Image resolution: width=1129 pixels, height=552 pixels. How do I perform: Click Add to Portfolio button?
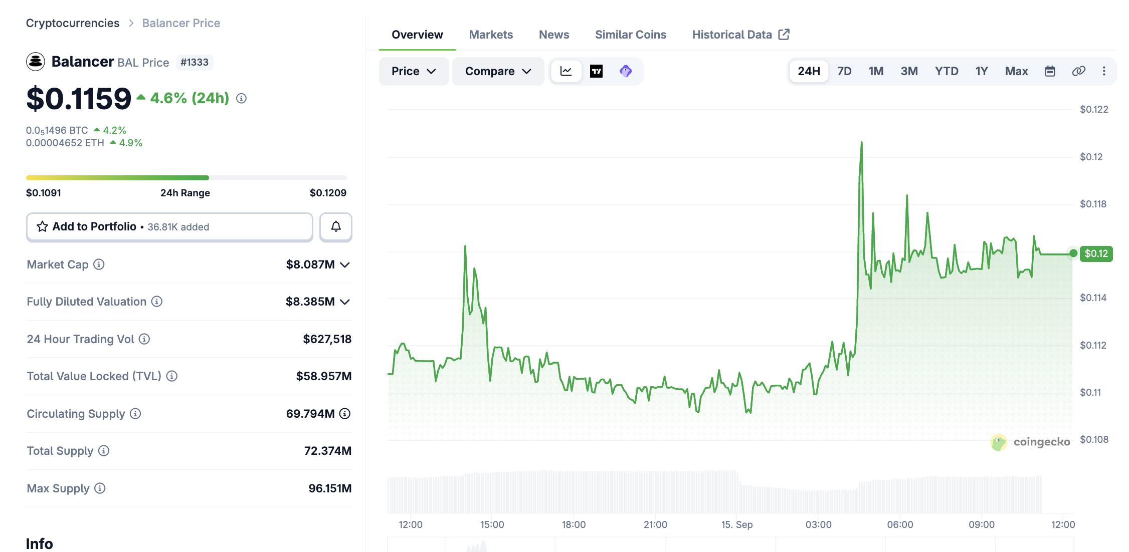(x=169, y=227)
